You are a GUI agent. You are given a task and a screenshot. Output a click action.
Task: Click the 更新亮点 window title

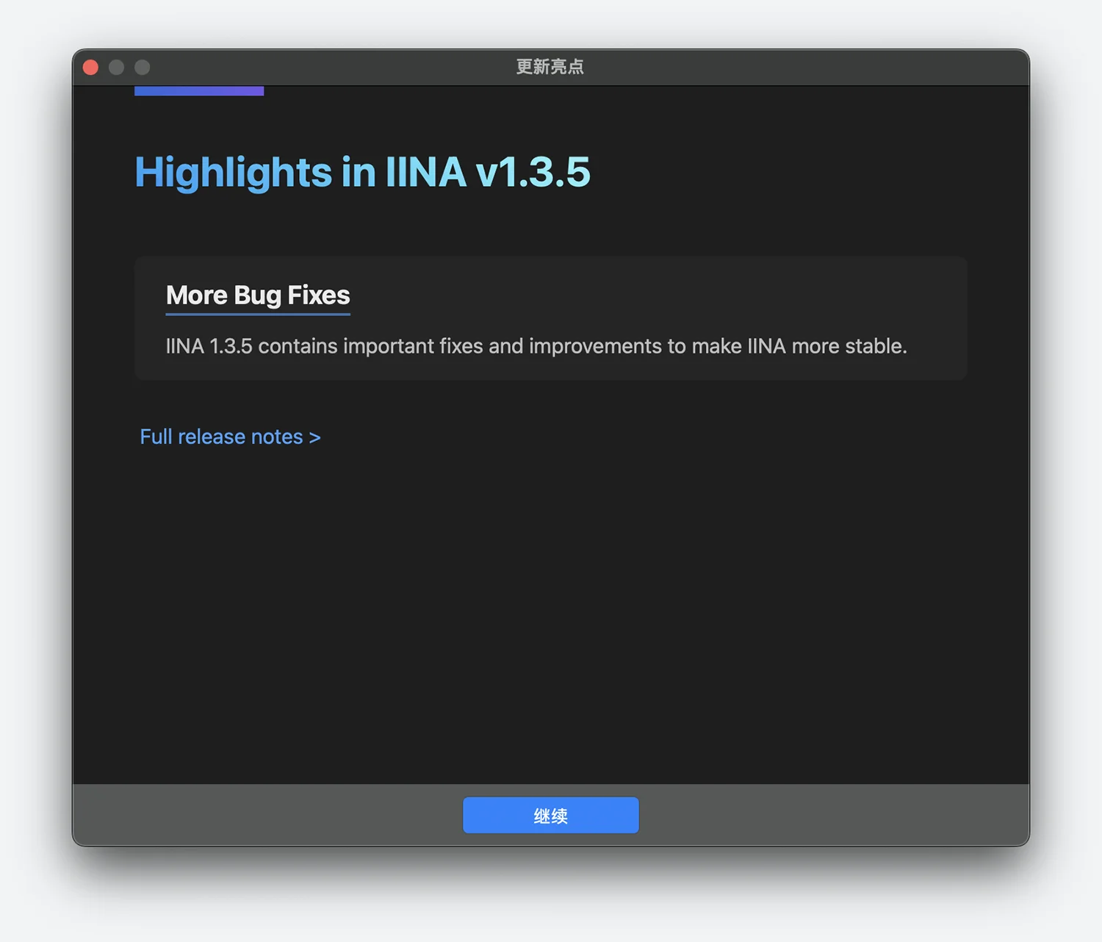coord(550,67)
